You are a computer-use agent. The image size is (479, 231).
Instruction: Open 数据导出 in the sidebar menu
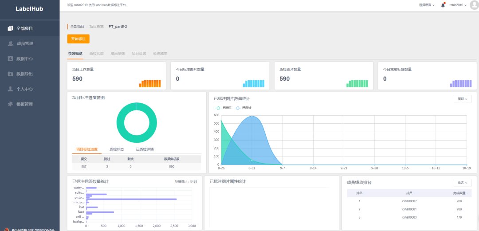(30, 74)
